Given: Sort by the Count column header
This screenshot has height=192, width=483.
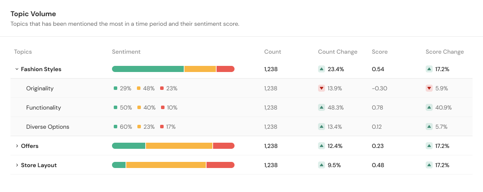Looking at the screenshot, I should pos(273,51).
